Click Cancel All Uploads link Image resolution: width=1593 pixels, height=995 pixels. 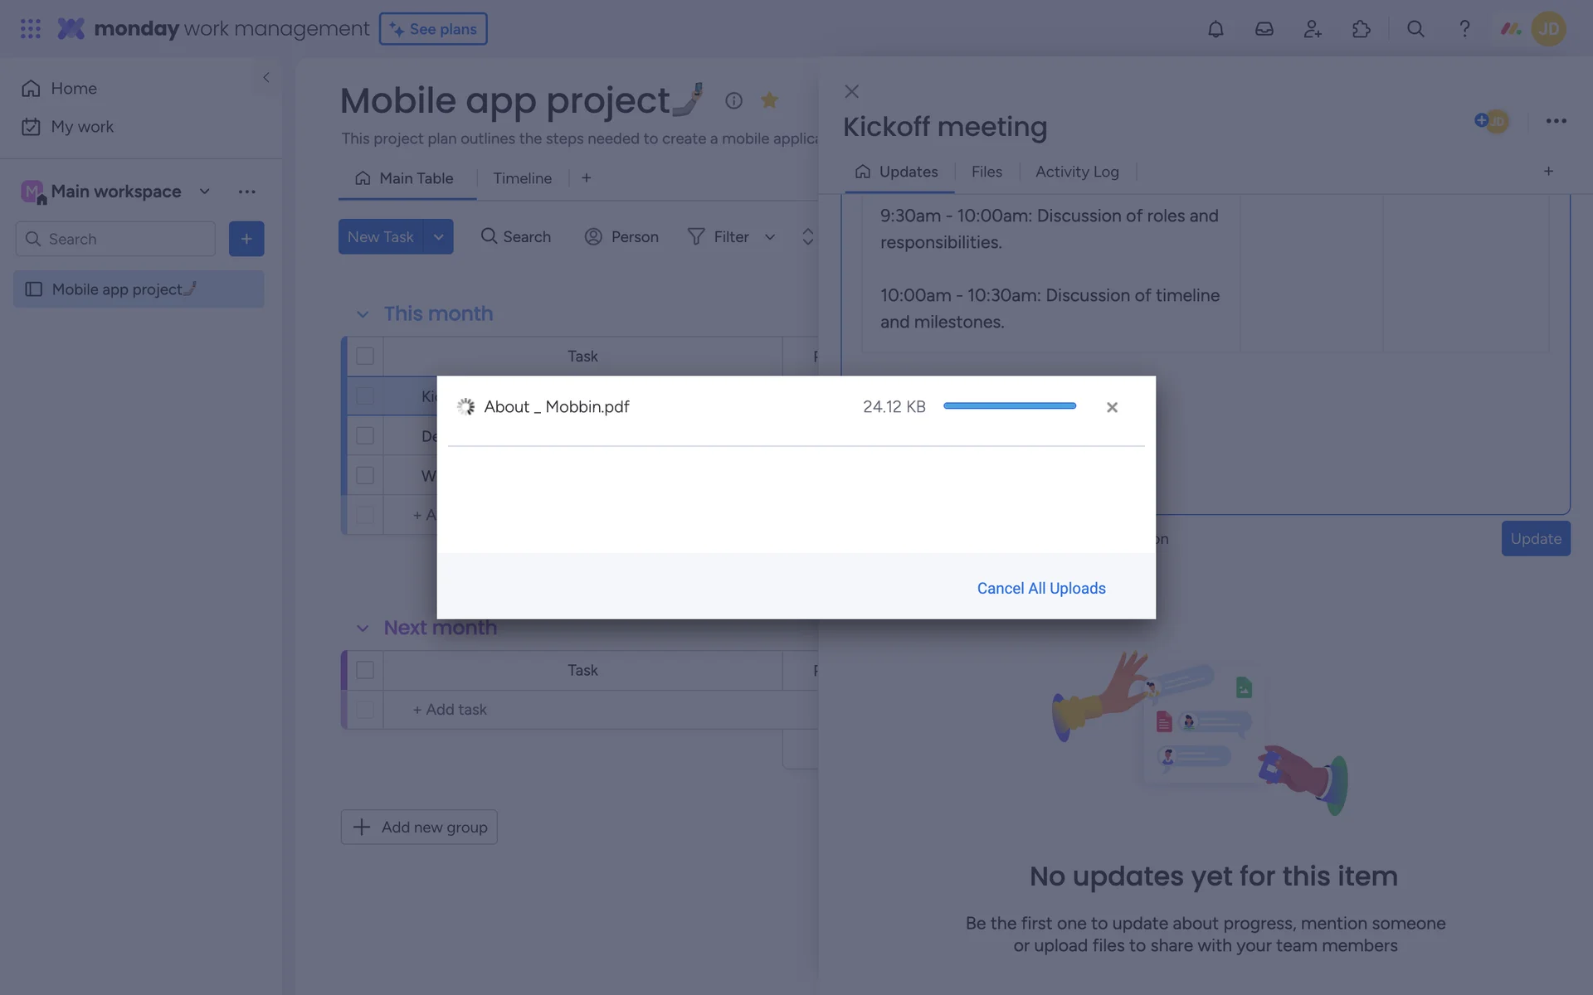pyautogui.click(x=1040, y=588)
